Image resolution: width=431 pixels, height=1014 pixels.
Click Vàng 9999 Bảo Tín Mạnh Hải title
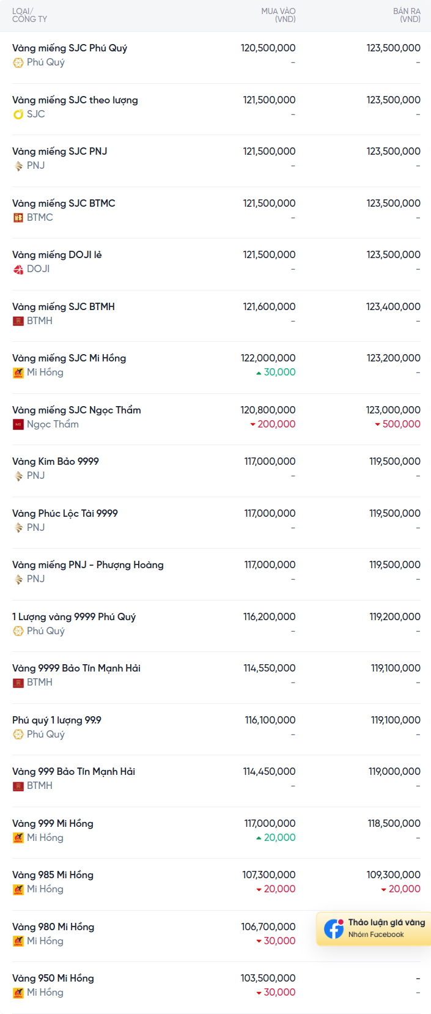(76, 668)
